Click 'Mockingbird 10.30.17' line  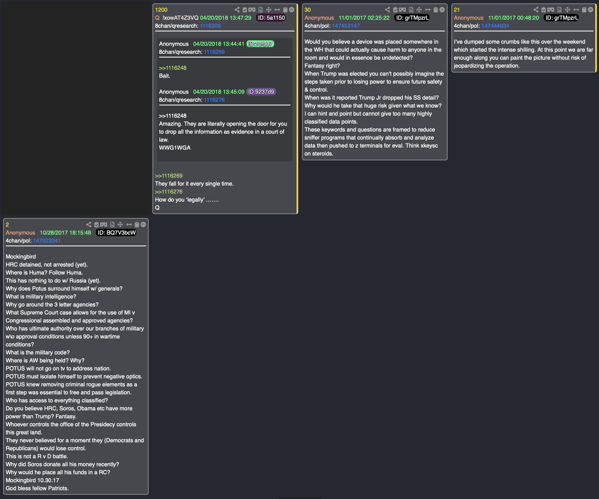click(x=32, y=480)
